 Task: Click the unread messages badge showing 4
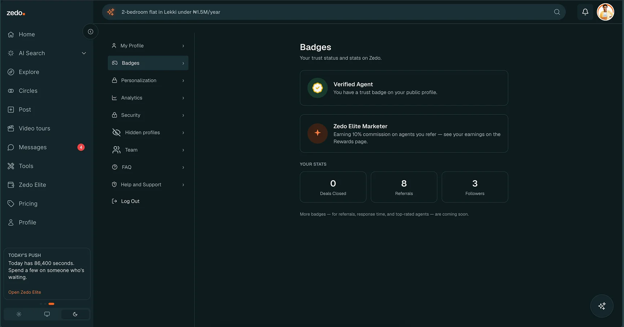tap(81, 147)
